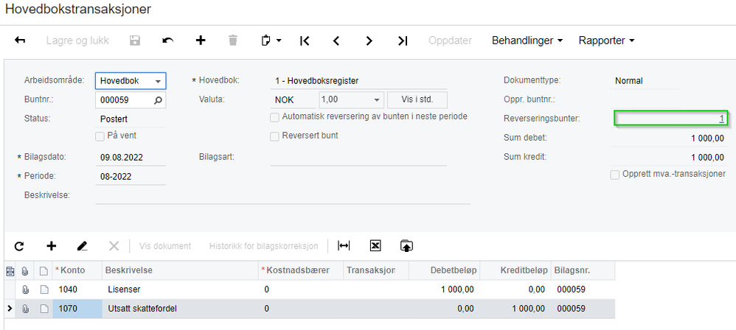Image resolution: width=736 pixels, height=330 pixels.
Task: Click the Vis dokument button
Action: pos(165,246)
